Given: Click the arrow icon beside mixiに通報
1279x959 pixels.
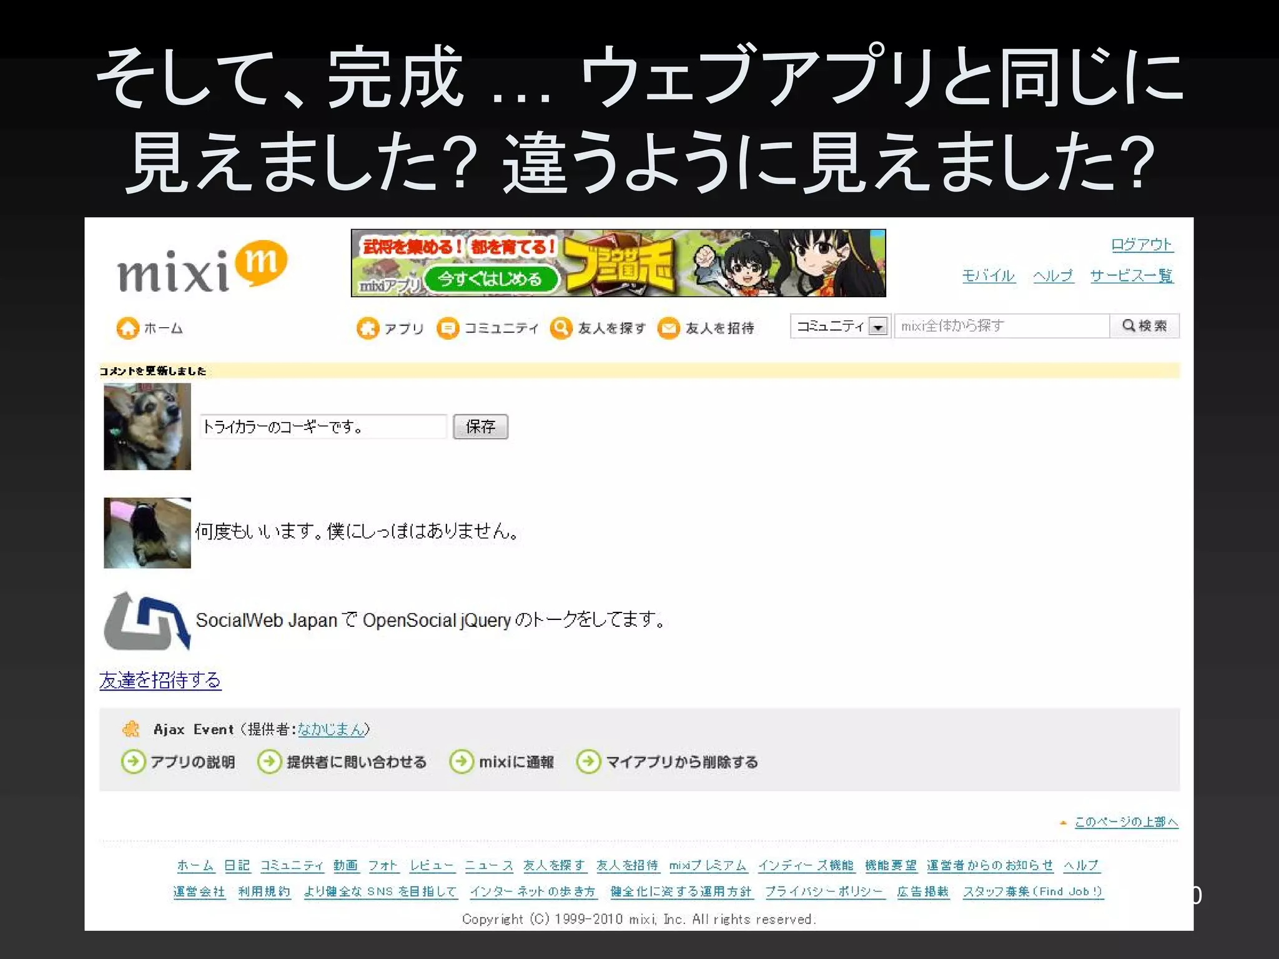Looking at the screenshot, I should tap(462, 762).
